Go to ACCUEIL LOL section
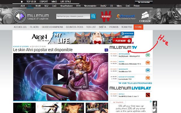This screenshot has width=181, height=113. pyautogui.click(x=20, y=27)
